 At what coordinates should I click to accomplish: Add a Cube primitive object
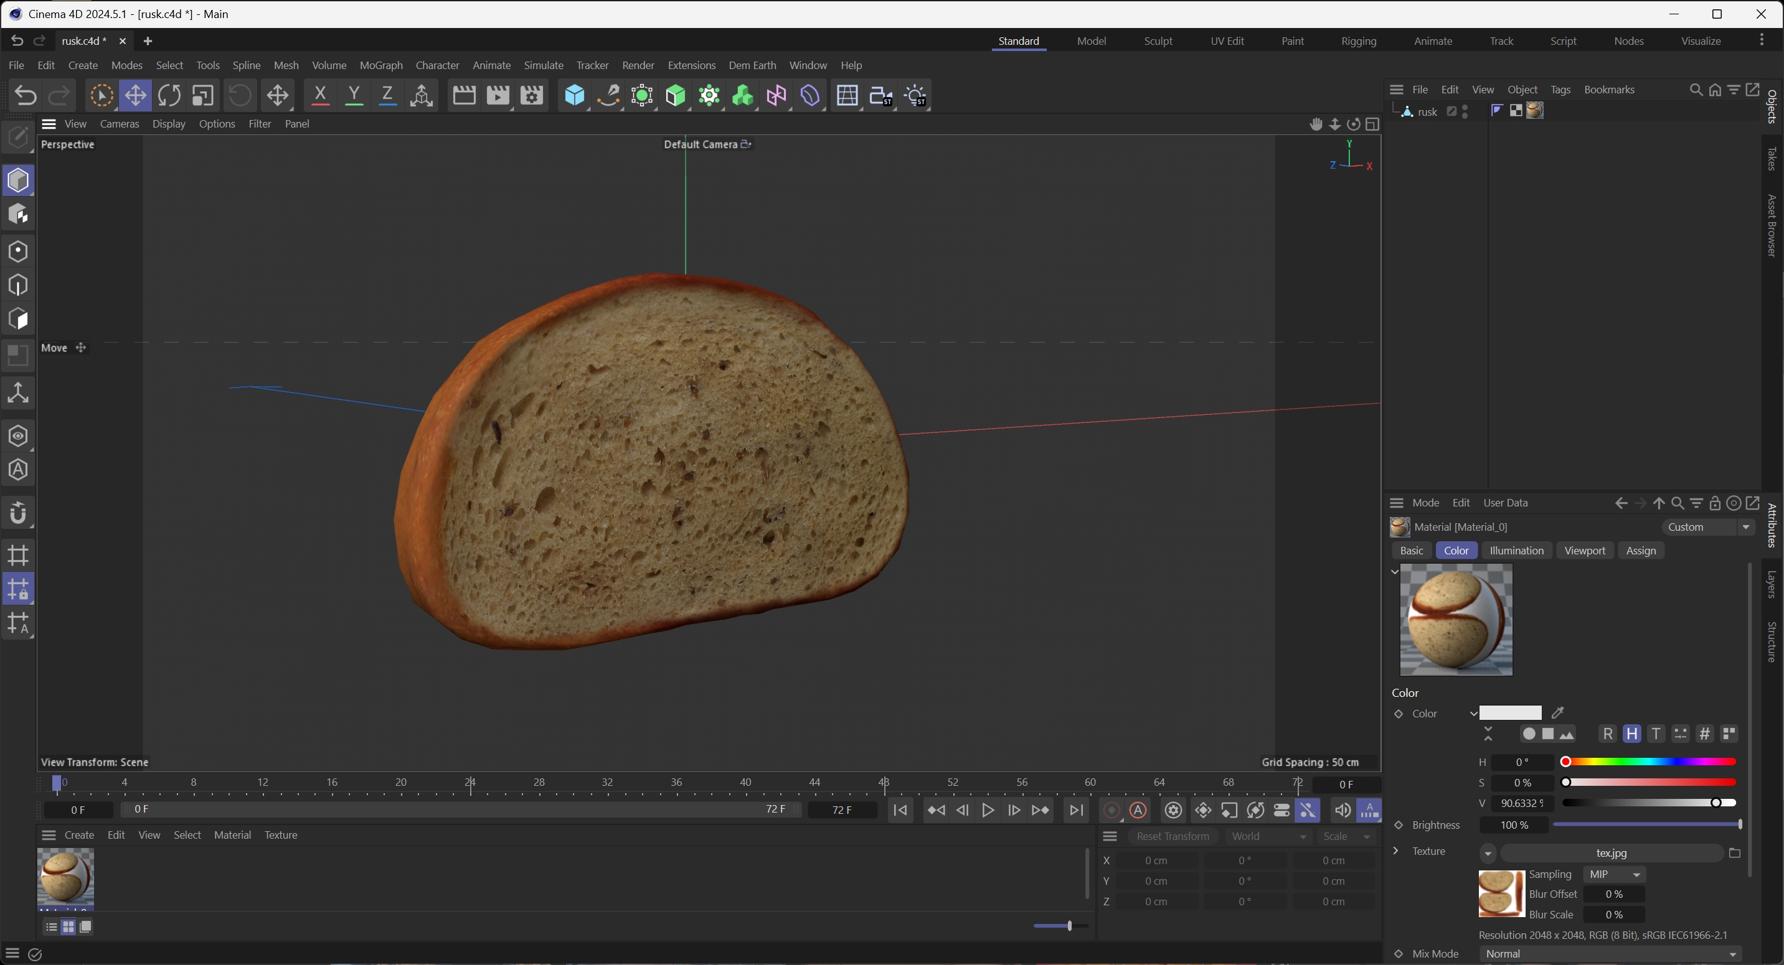pos(574,95)
